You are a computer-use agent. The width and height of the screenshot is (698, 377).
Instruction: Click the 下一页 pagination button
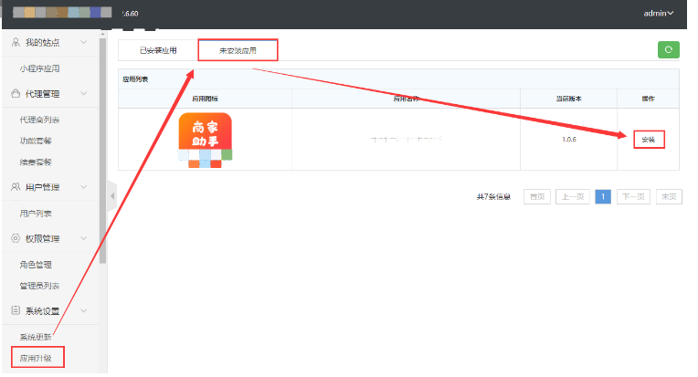[x=633, y=196]
